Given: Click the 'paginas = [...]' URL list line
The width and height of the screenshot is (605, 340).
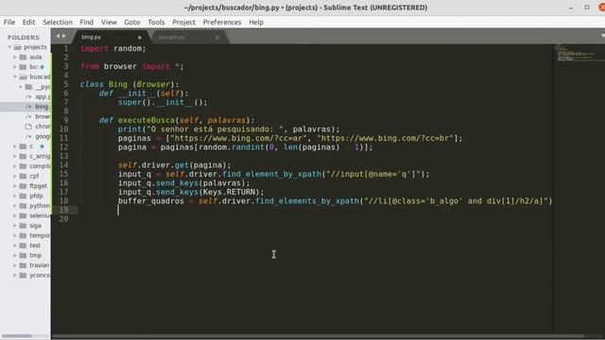Looking at the screenshot, I should click(x=290, y=138).
